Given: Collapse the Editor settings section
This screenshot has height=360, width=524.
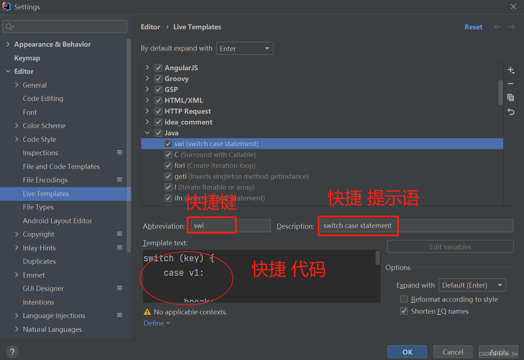Looking at the screenshot, I should pos(8,71).
